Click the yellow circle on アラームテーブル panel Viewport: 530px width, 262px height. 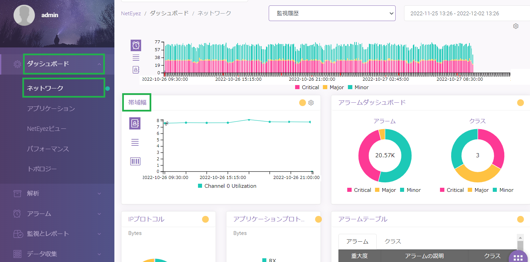(521, 219)
